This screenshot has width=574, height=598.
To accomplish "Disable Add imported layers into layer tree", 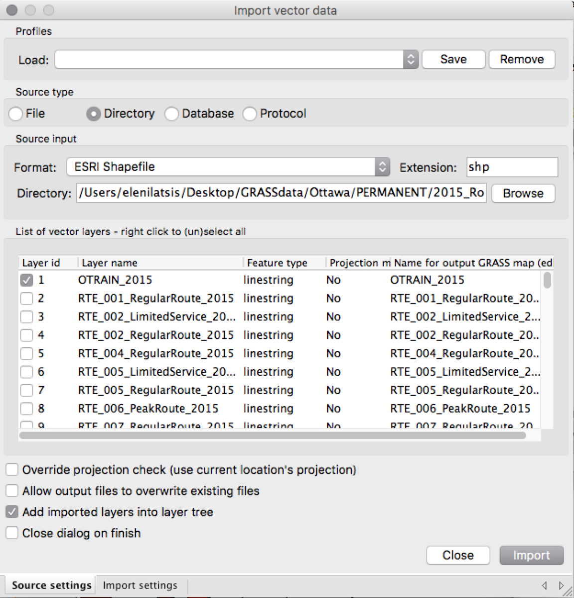I will click(x=11, y=511).
